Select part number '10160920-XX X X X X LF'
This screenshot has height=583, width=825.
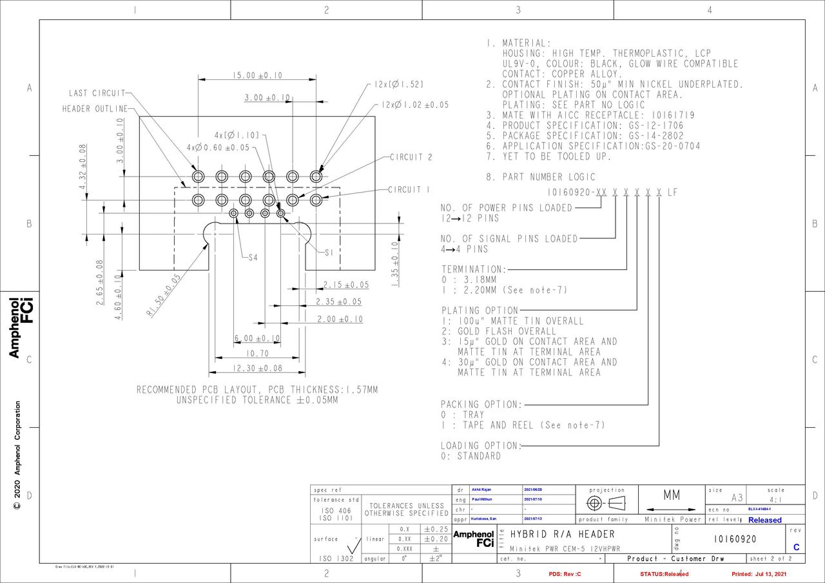coord(612,193)
